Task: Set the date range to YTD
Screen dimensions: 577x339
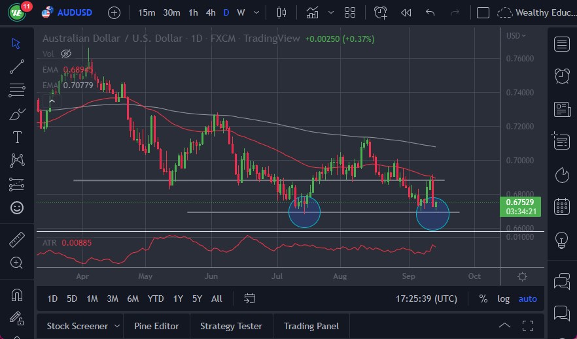Action: (x=156, y=299)
